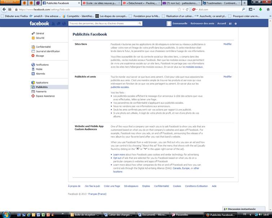Screen dimensions: 272x218
Task: Click the Ask.com search magnifier
Action: (244, 9)
